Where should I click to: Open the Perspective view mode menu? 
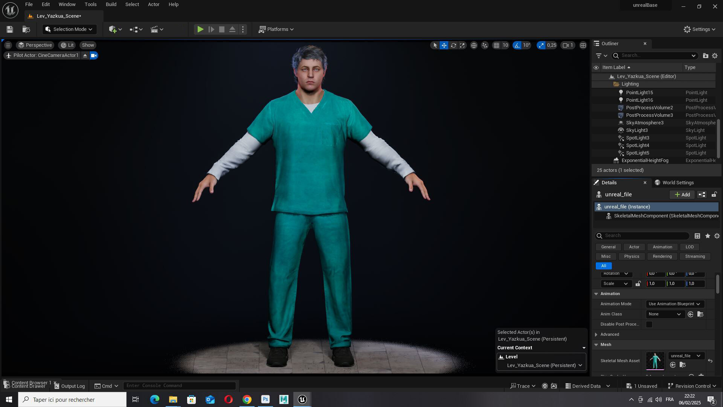point(35,45)
